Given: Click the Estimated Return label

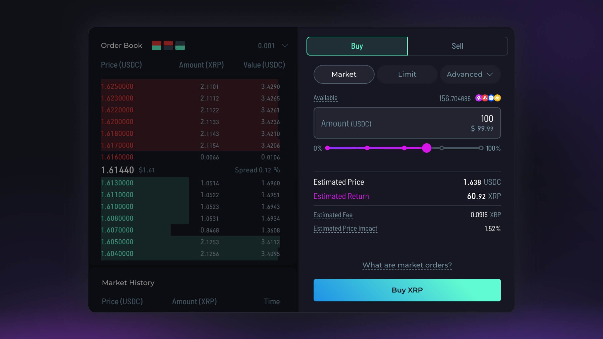Looking at the screenshot, I should coord(341,196).
